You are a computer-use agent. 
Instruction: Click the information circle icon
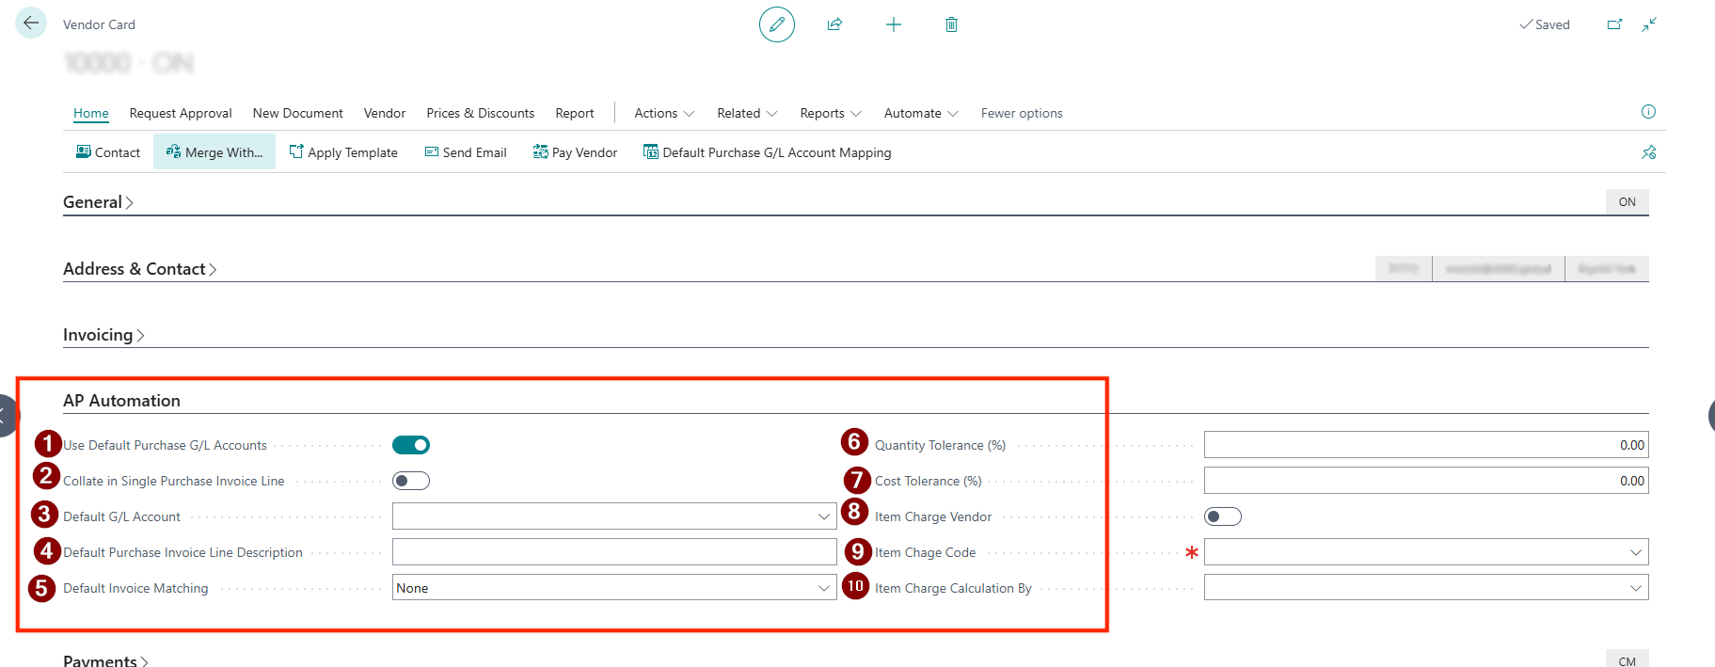(1648, 112)
